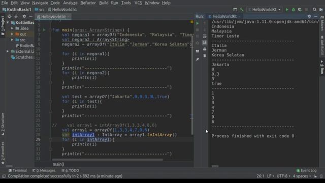Viewport: 325px width, 183px height.
Task: Hide the Project panel
Action: pyautogui.click(x=30, y=16)
